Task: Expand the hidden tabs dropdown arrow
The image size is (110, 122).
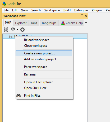Action: [x=86, y=23]
